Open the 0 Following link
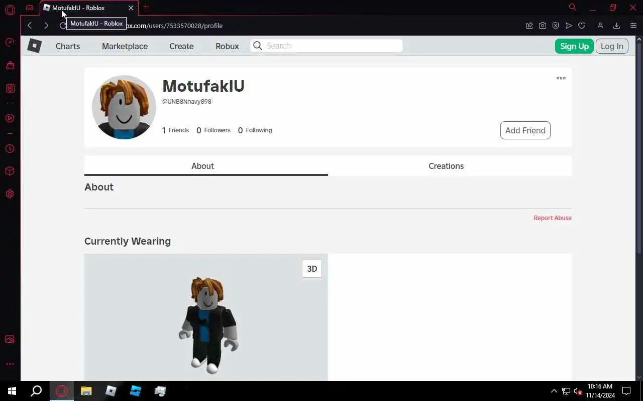The image size is (643, 401). 255,130
